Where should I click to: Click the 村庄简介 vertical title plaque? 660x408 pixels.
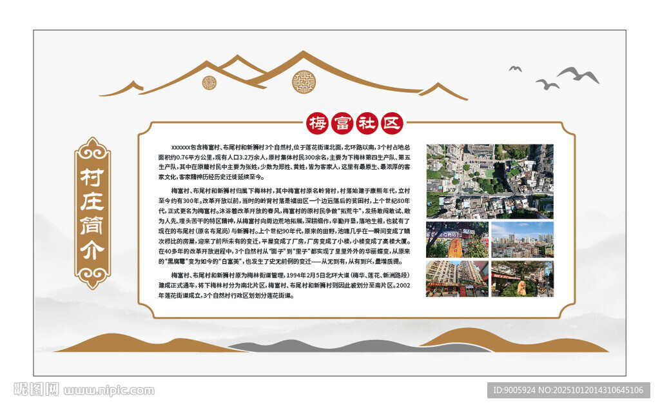93,213
